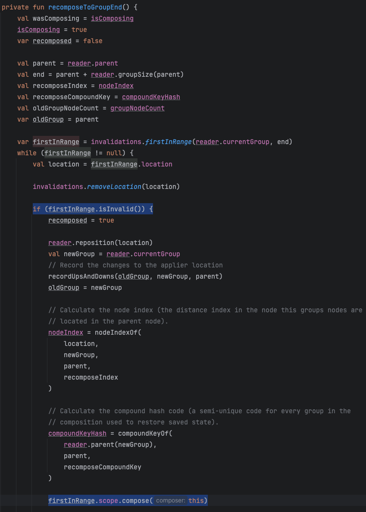The height and width of the screenshot is (512, 366).
Task: Click the removeLocation method call
Action: pyautogui.click(x=114, y=187)
